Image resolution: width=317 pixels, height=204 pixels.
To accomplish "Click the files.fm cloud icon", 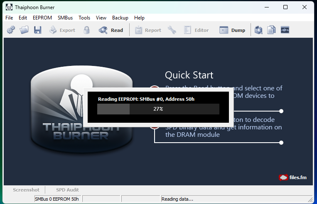I will click(x=283, y=177).
